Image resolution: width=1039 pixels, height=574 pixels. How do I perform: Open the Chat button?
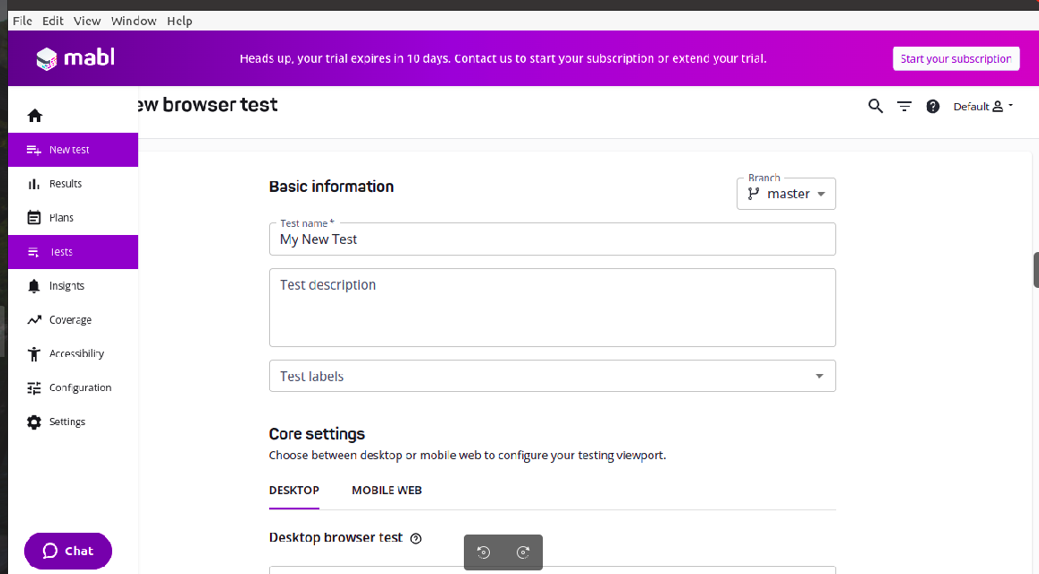[68, 551]
